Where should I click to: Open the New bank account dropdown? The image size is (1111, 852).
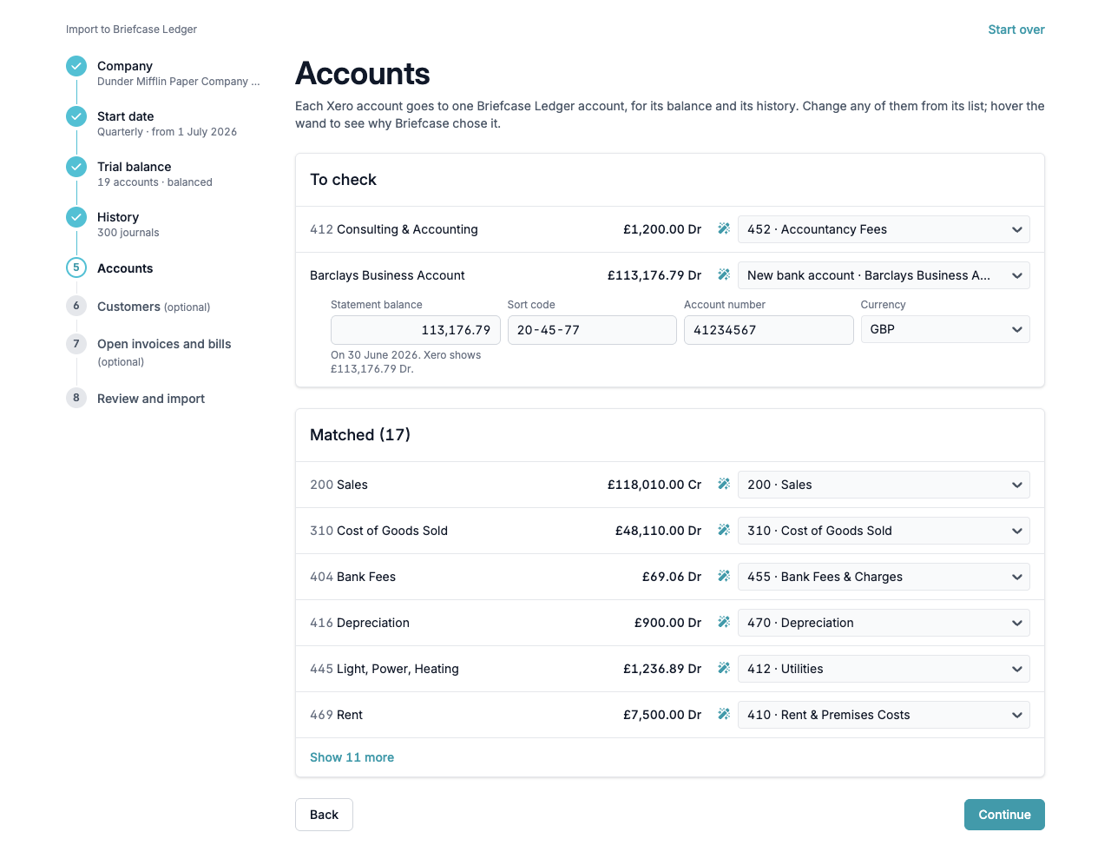[x=884, y=275]
